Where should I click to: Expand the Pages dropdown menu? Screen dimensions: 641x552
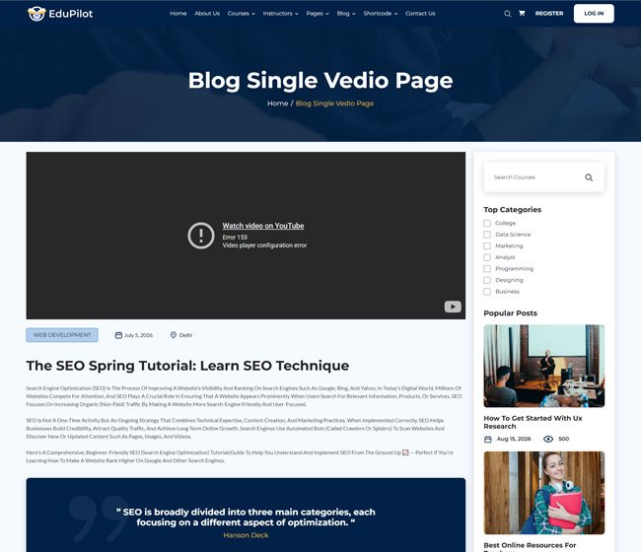318,14
